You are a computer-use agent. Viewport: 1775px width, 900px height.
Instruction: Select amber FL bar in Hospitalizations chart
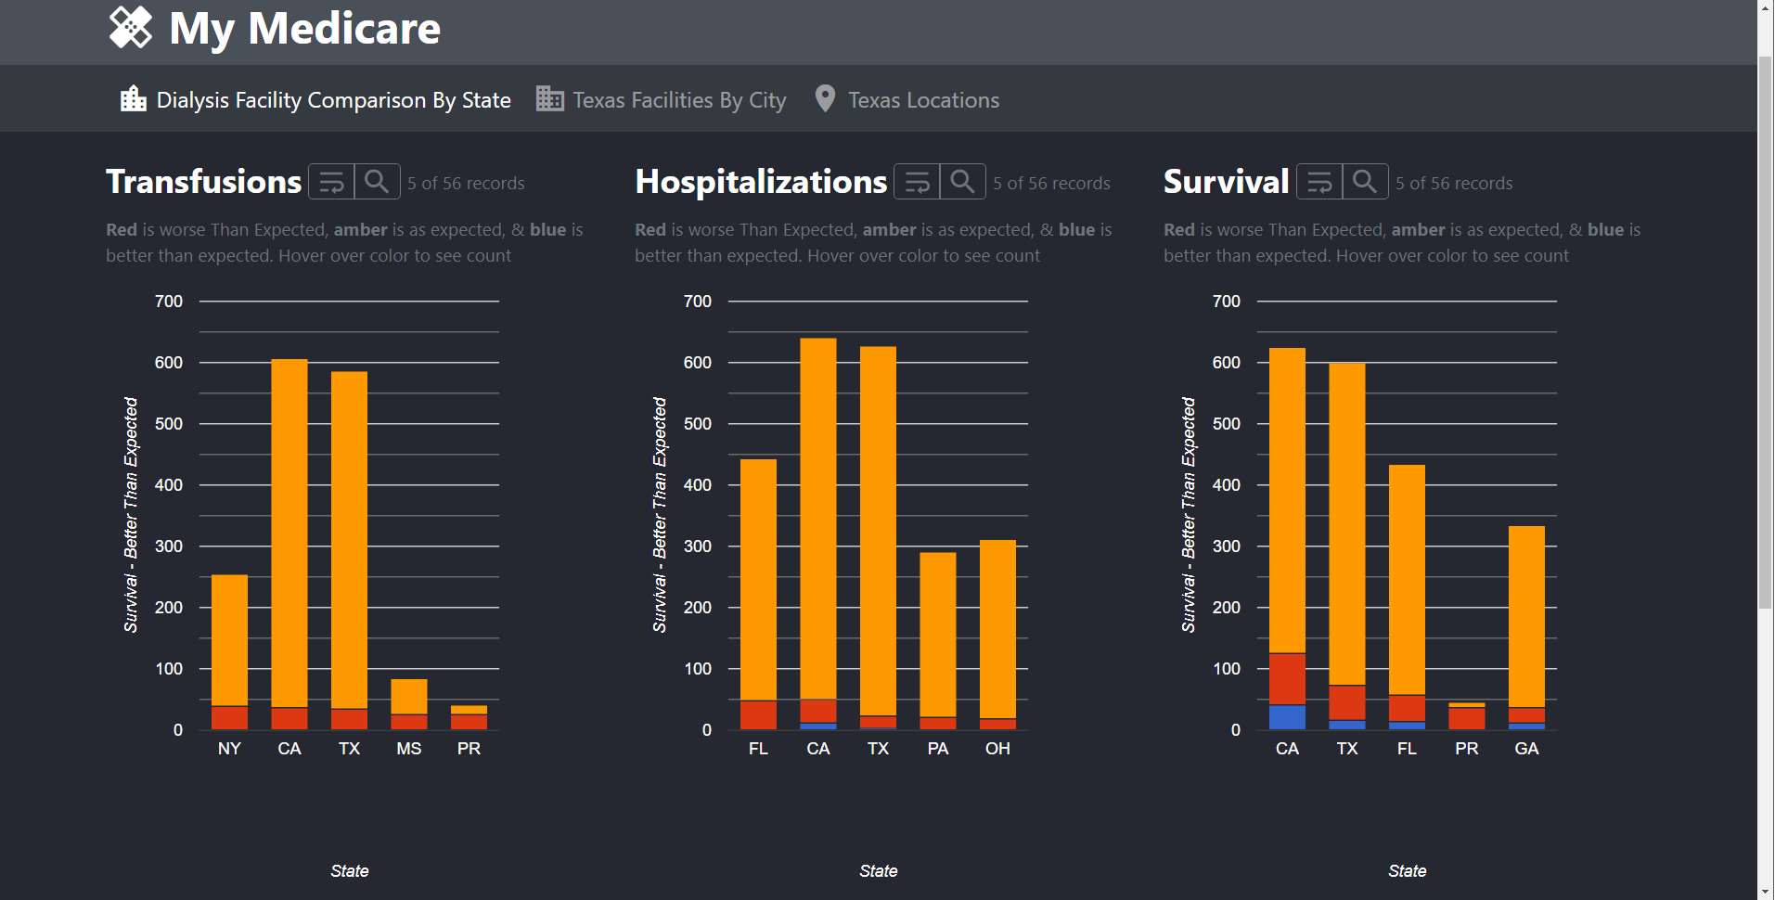(x=758, y=580)
